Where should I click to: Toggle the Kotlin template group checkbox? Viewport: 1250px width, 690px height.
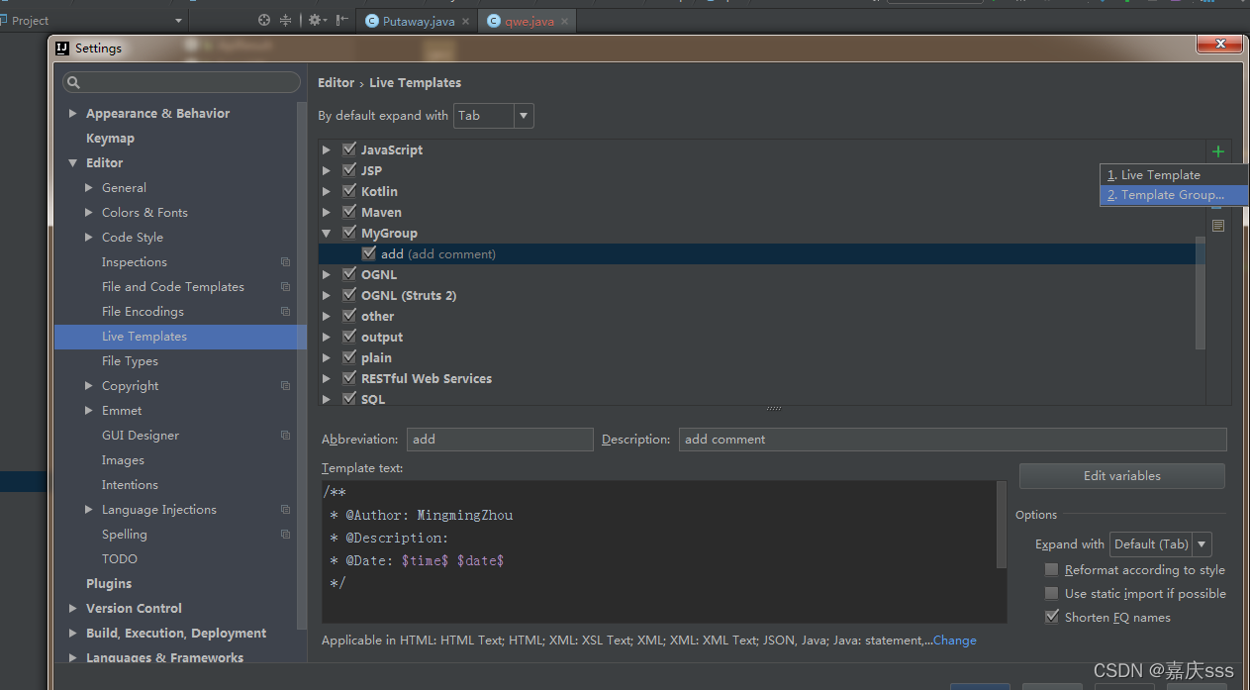coord(348,191)
